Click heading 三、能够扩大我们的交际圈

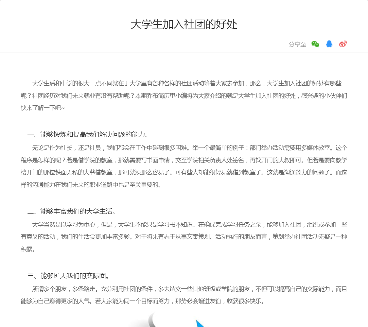[x=69, y=276]
